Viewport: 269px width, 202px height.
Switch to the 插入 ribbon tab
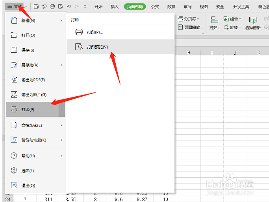point(115,7)
